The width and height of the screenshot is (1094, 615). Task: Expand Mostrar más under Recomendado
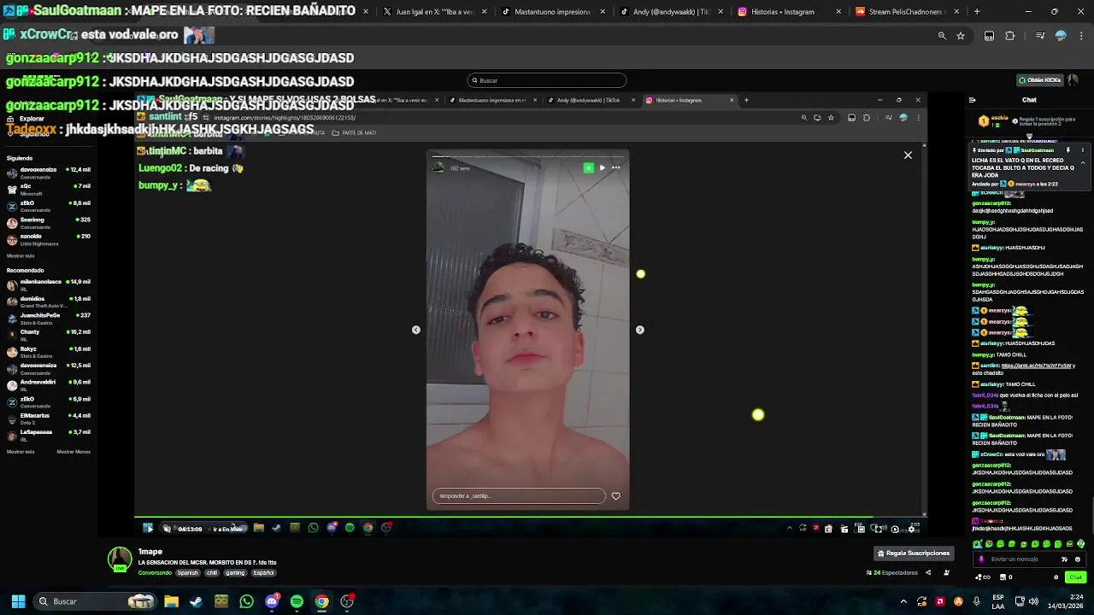click(21, 451)
